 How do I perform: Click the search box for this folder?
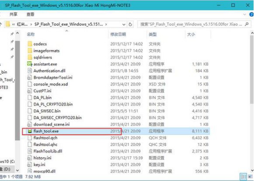[x=191, y=24]
